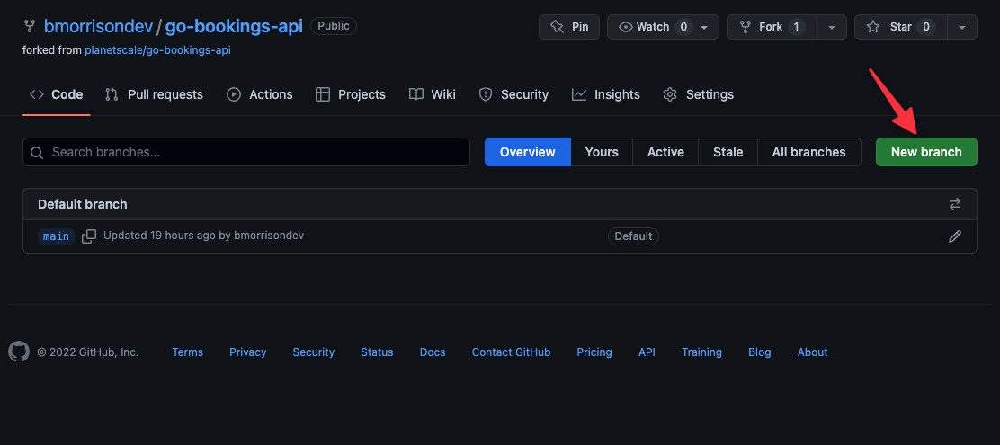Select the Active branches filter

(x=665, y=152)
